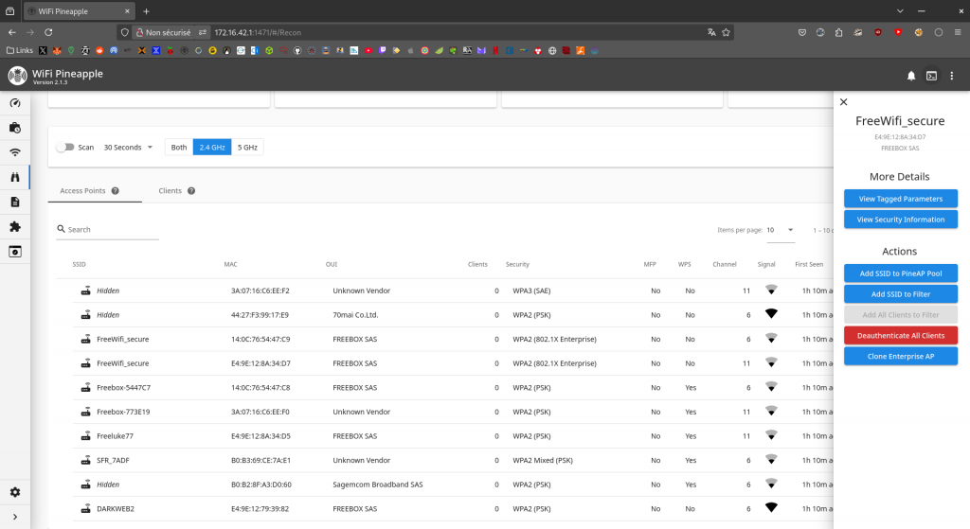Click the browser address bar URL

(458, 32)
